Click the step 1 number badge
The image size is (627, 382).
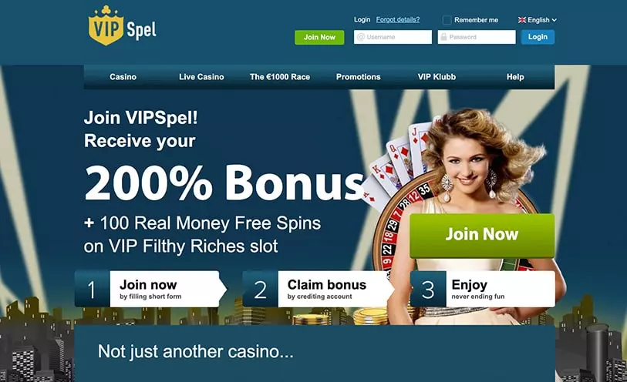click(92, 289)
